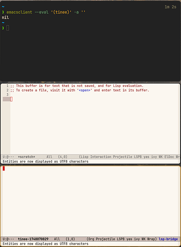The image size is (181, 247).
Task: Click the terminal prompt cursor block
Action: click(7, 28)
